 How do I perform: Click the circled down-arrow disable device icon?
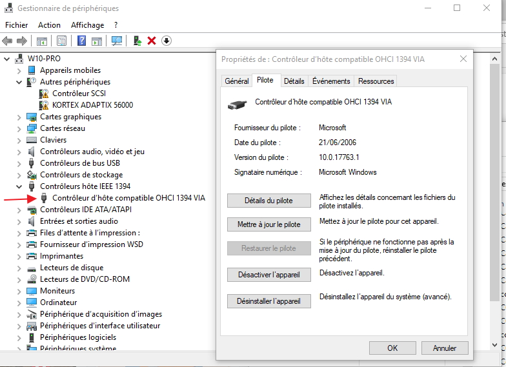167,41
